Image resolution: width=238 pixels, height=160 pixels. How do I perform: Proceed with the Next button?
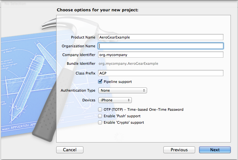(215, 150)
